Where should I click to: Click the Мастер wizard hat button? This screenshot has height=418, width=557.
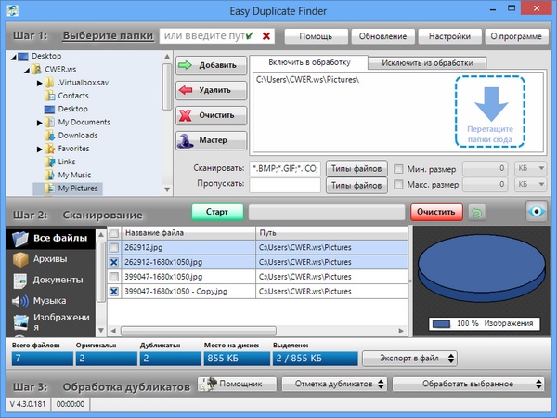(212, 140)
